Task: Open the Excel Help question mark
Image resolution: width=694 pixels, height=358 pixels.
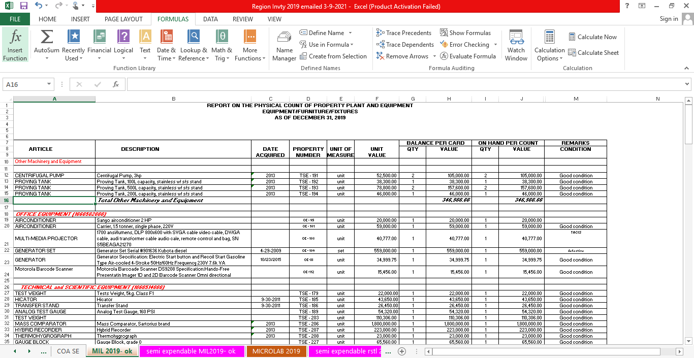Action: point(627,6)
